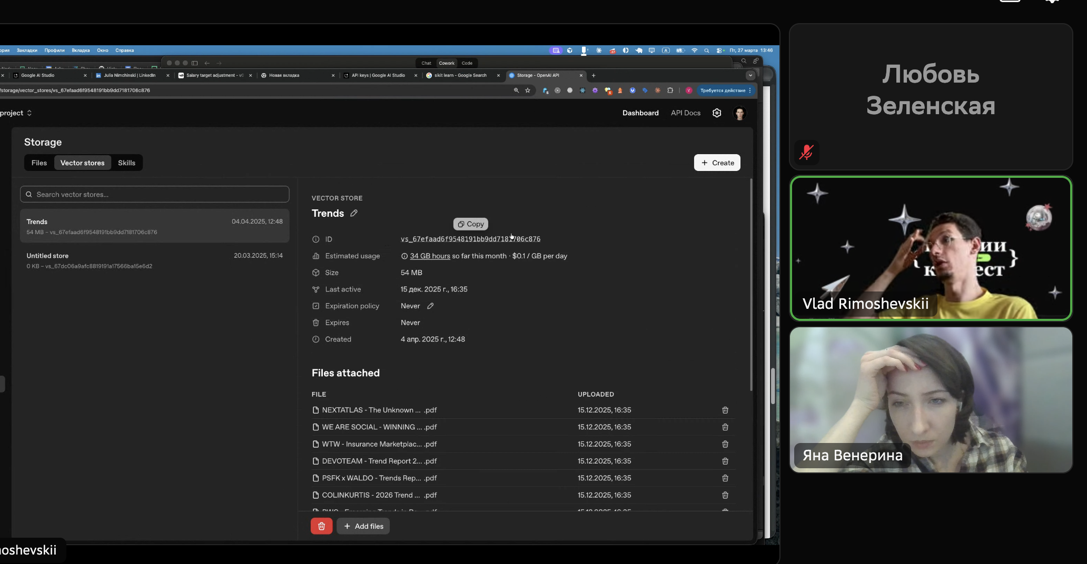This screenshot has height=564, width=1087.
Task: Delete the WE ARE SOCIAL pdf file
Action: (x=725, y=427)
